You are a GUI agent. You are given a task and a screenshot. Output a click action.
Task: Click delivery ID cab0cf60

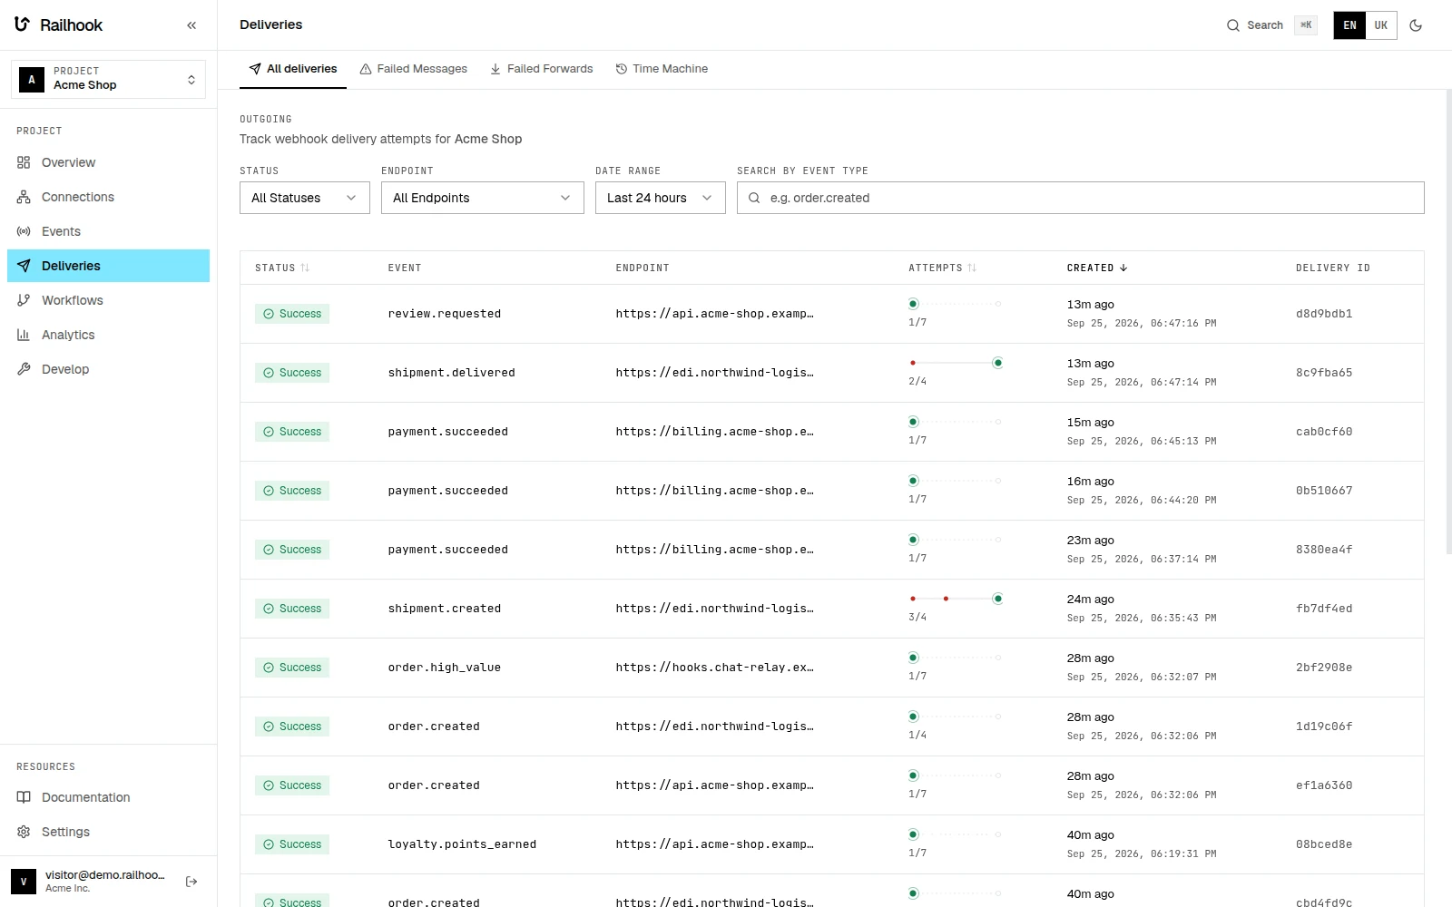[x=1324, y=432]
